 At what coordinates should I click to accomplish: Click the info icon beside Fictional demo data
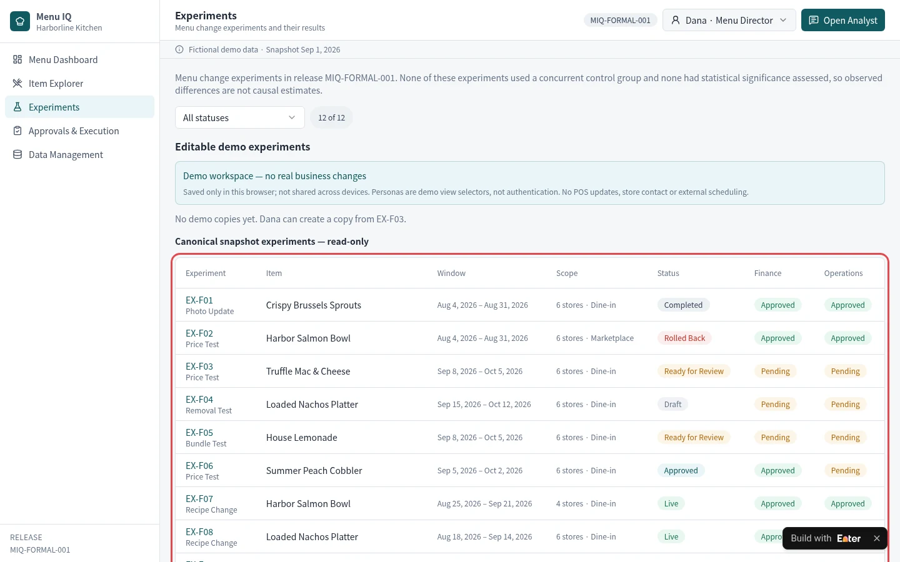tap(179, 49)
